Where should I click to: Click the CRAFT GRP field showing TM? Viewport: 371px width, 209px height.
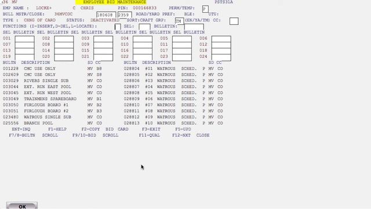coord(179,21)
